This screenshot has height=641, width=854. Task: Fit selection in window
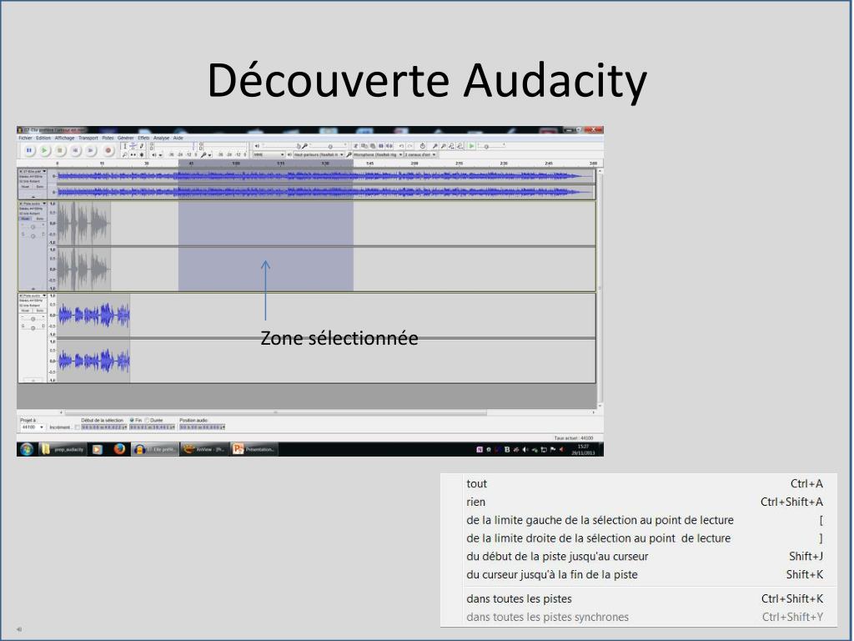pos(451,146)
